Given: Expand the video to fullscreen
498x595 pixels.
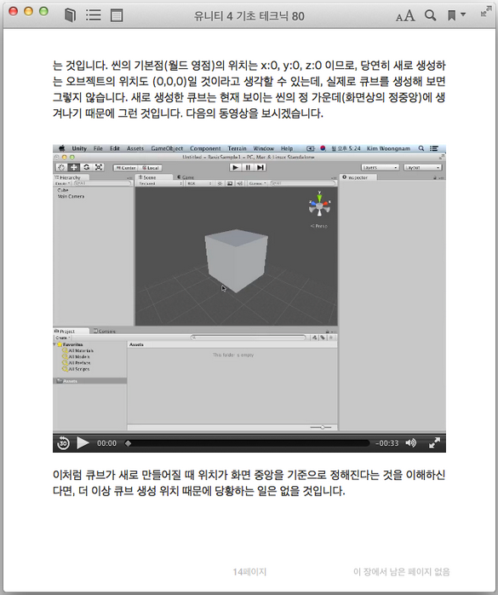Looking at the screenshot, I should click(434, 442).
